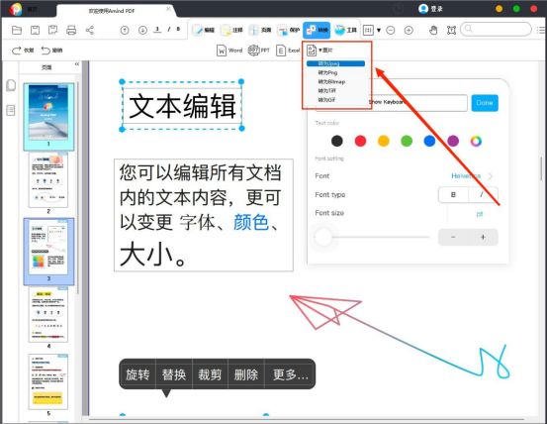
Task: Select the hand pan tool
Action: click(x=433, y=31)
